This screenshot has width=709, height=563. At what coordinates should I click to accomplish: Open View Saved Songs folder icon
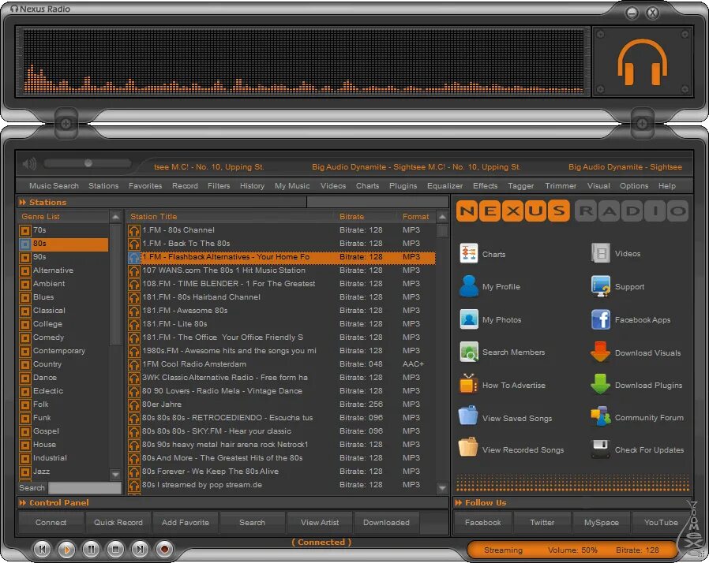click(x=468, y=416)
